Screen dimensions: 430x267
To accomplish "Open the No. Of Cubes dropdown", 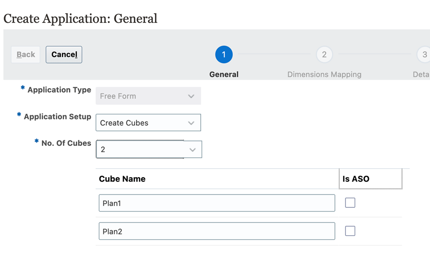I will coord(148,150).
